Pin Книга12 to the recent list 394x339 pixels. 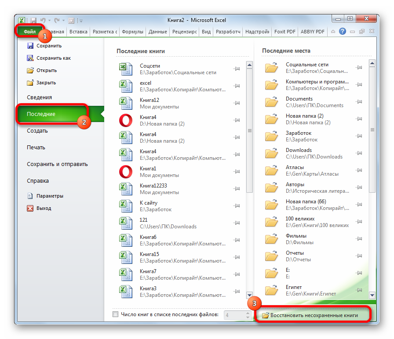[237, 103]
